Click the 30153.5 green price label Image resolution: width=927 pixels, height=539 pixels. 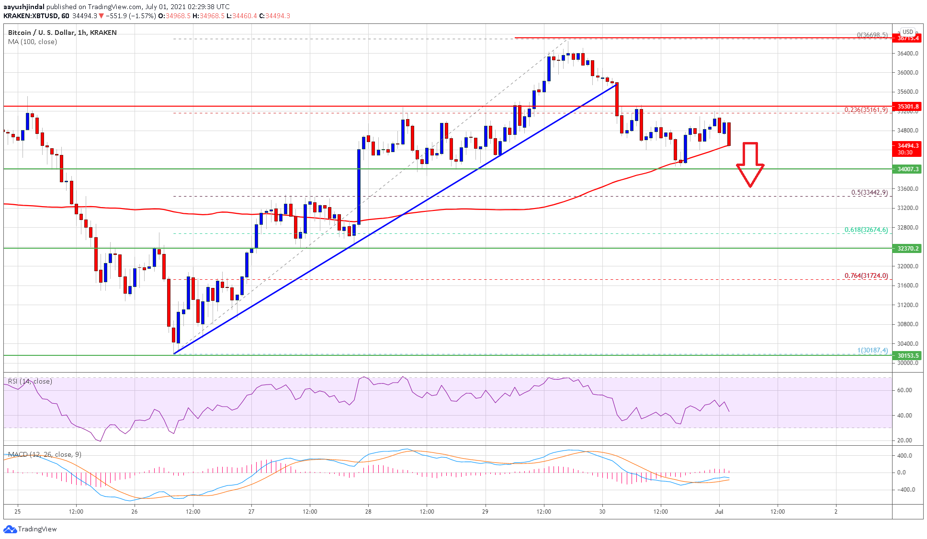click(x=907, y=356)
